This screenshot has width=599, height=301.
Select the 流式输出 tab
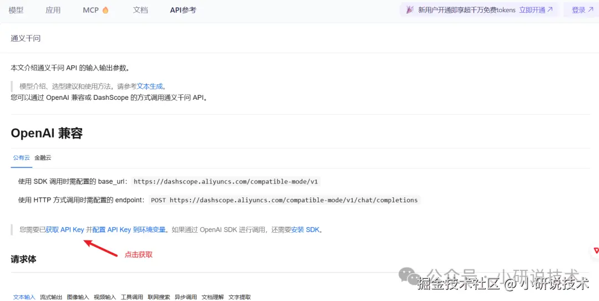coord(51,297)
